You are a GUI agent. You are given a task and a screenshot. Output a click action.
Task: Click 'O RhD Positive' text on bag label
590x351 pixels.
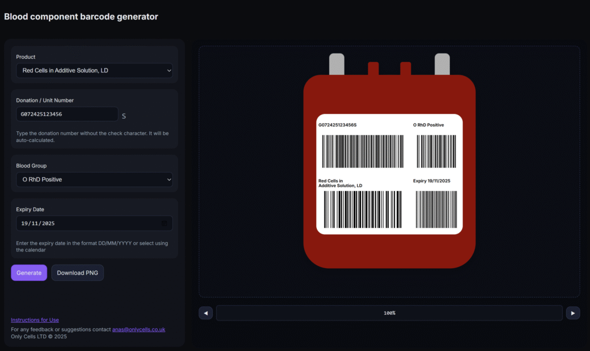pyautogui.click(x=429, y=125)
